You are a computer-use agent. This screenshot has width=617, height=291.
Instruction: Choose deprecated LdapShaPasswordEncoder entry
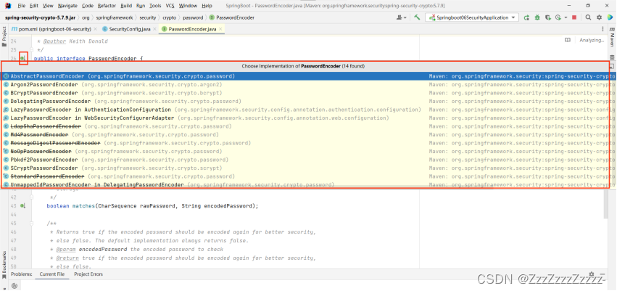tap(309, 126)
